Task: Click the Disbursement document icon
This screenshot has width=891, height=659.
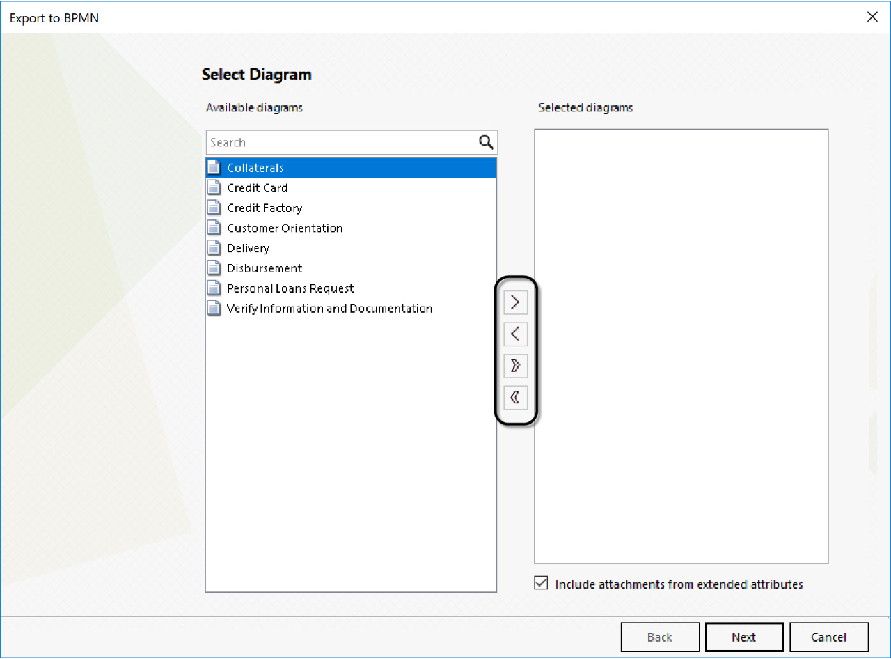Action: (214, 268)
